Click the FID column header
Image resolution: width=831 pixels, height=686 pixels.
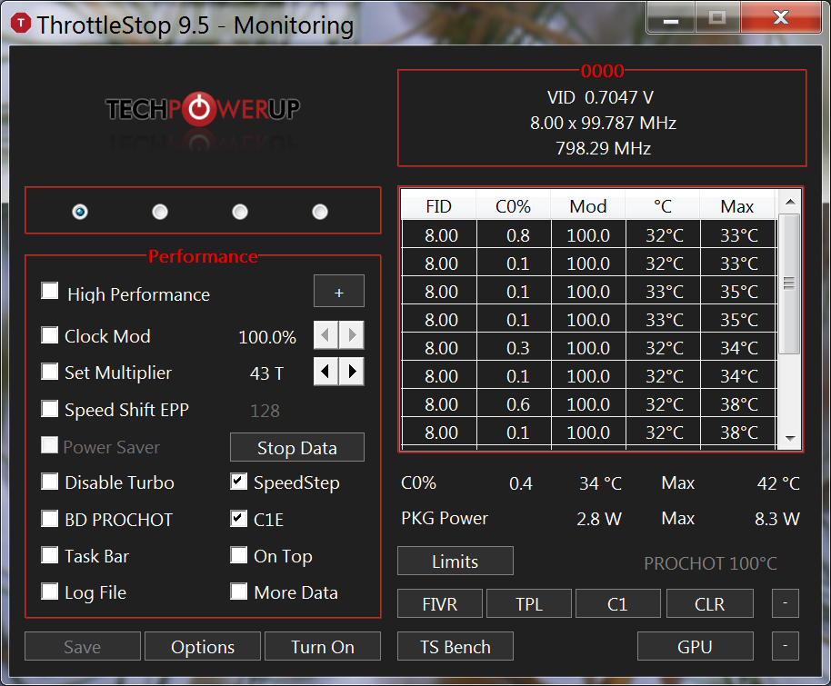coord(439,205)
